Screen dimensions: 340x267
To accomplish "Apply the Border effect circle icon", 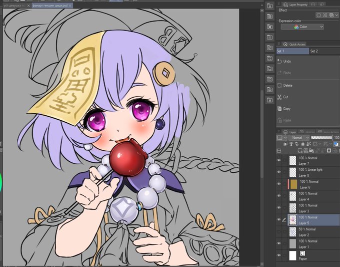I will point(319,15).
